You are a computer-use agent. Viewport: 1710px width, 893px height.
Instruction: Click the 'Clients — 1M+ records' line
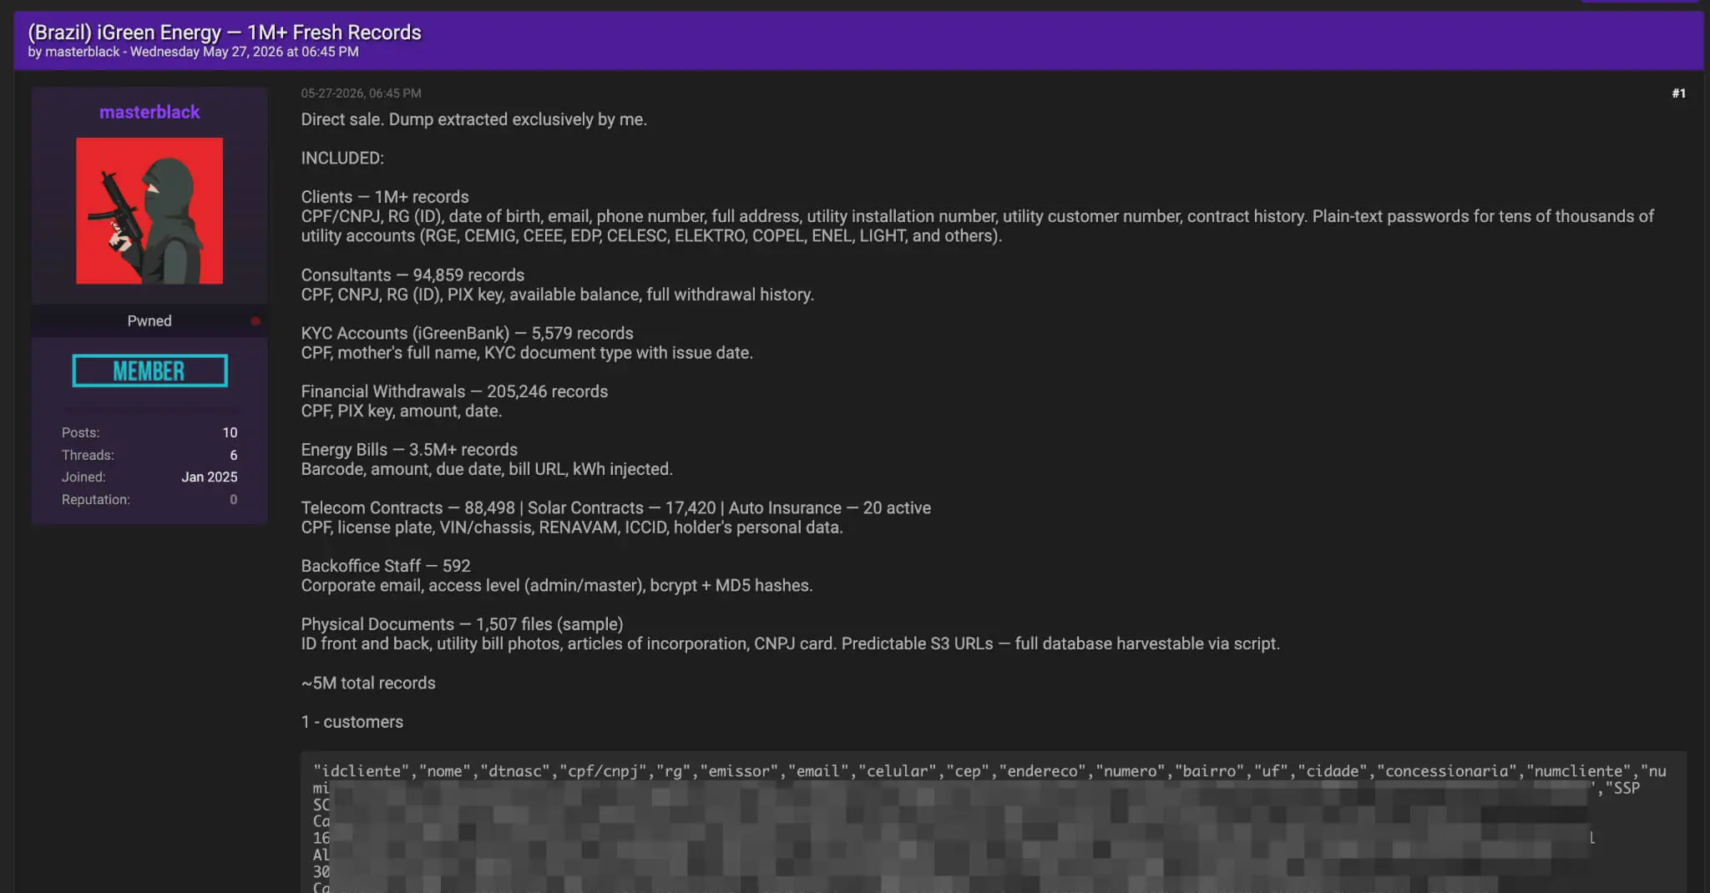385,197
